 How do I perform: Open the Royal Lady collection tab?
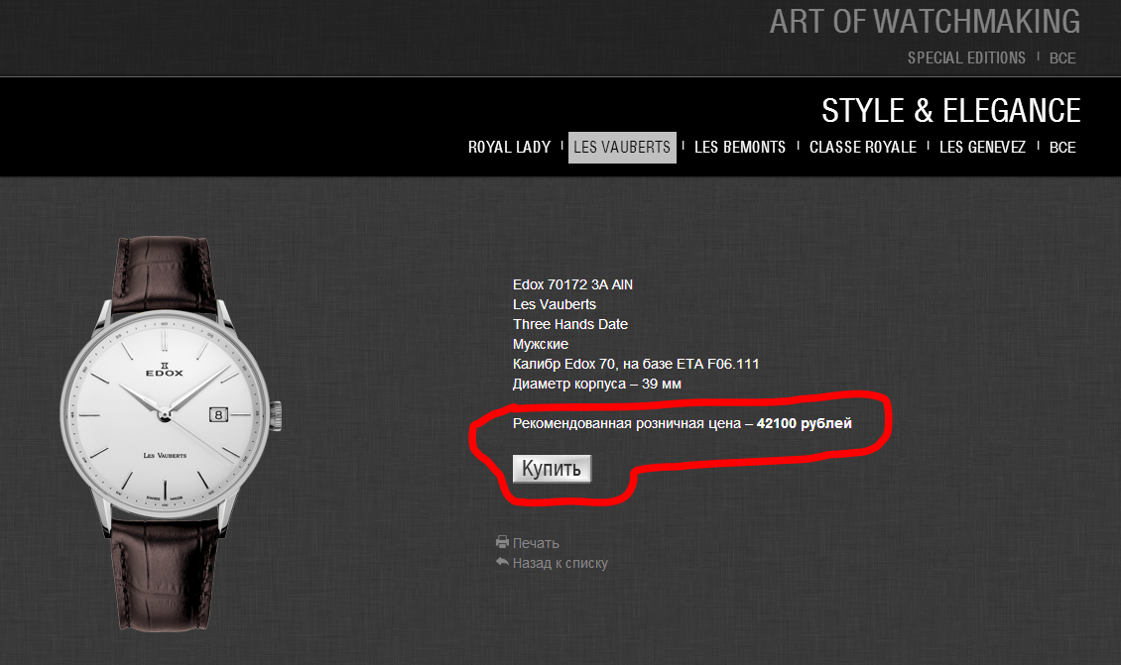tap(509, 147)
